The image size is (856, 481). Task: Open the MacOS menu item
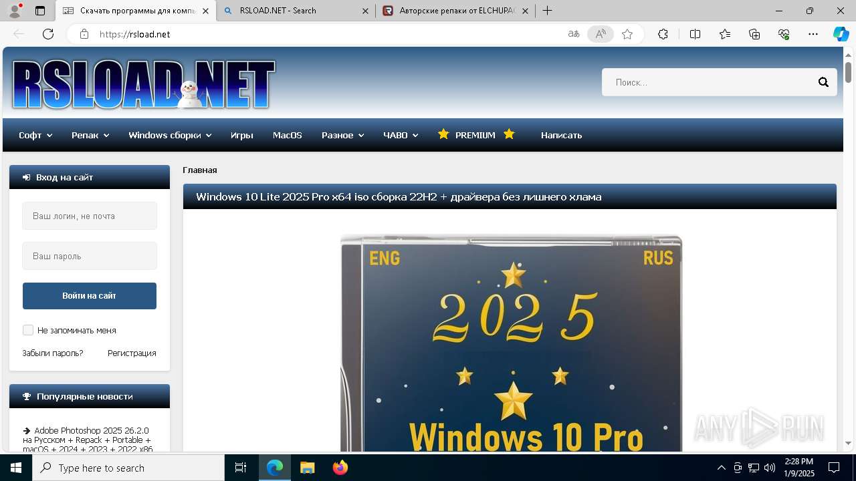click(288, 135)
